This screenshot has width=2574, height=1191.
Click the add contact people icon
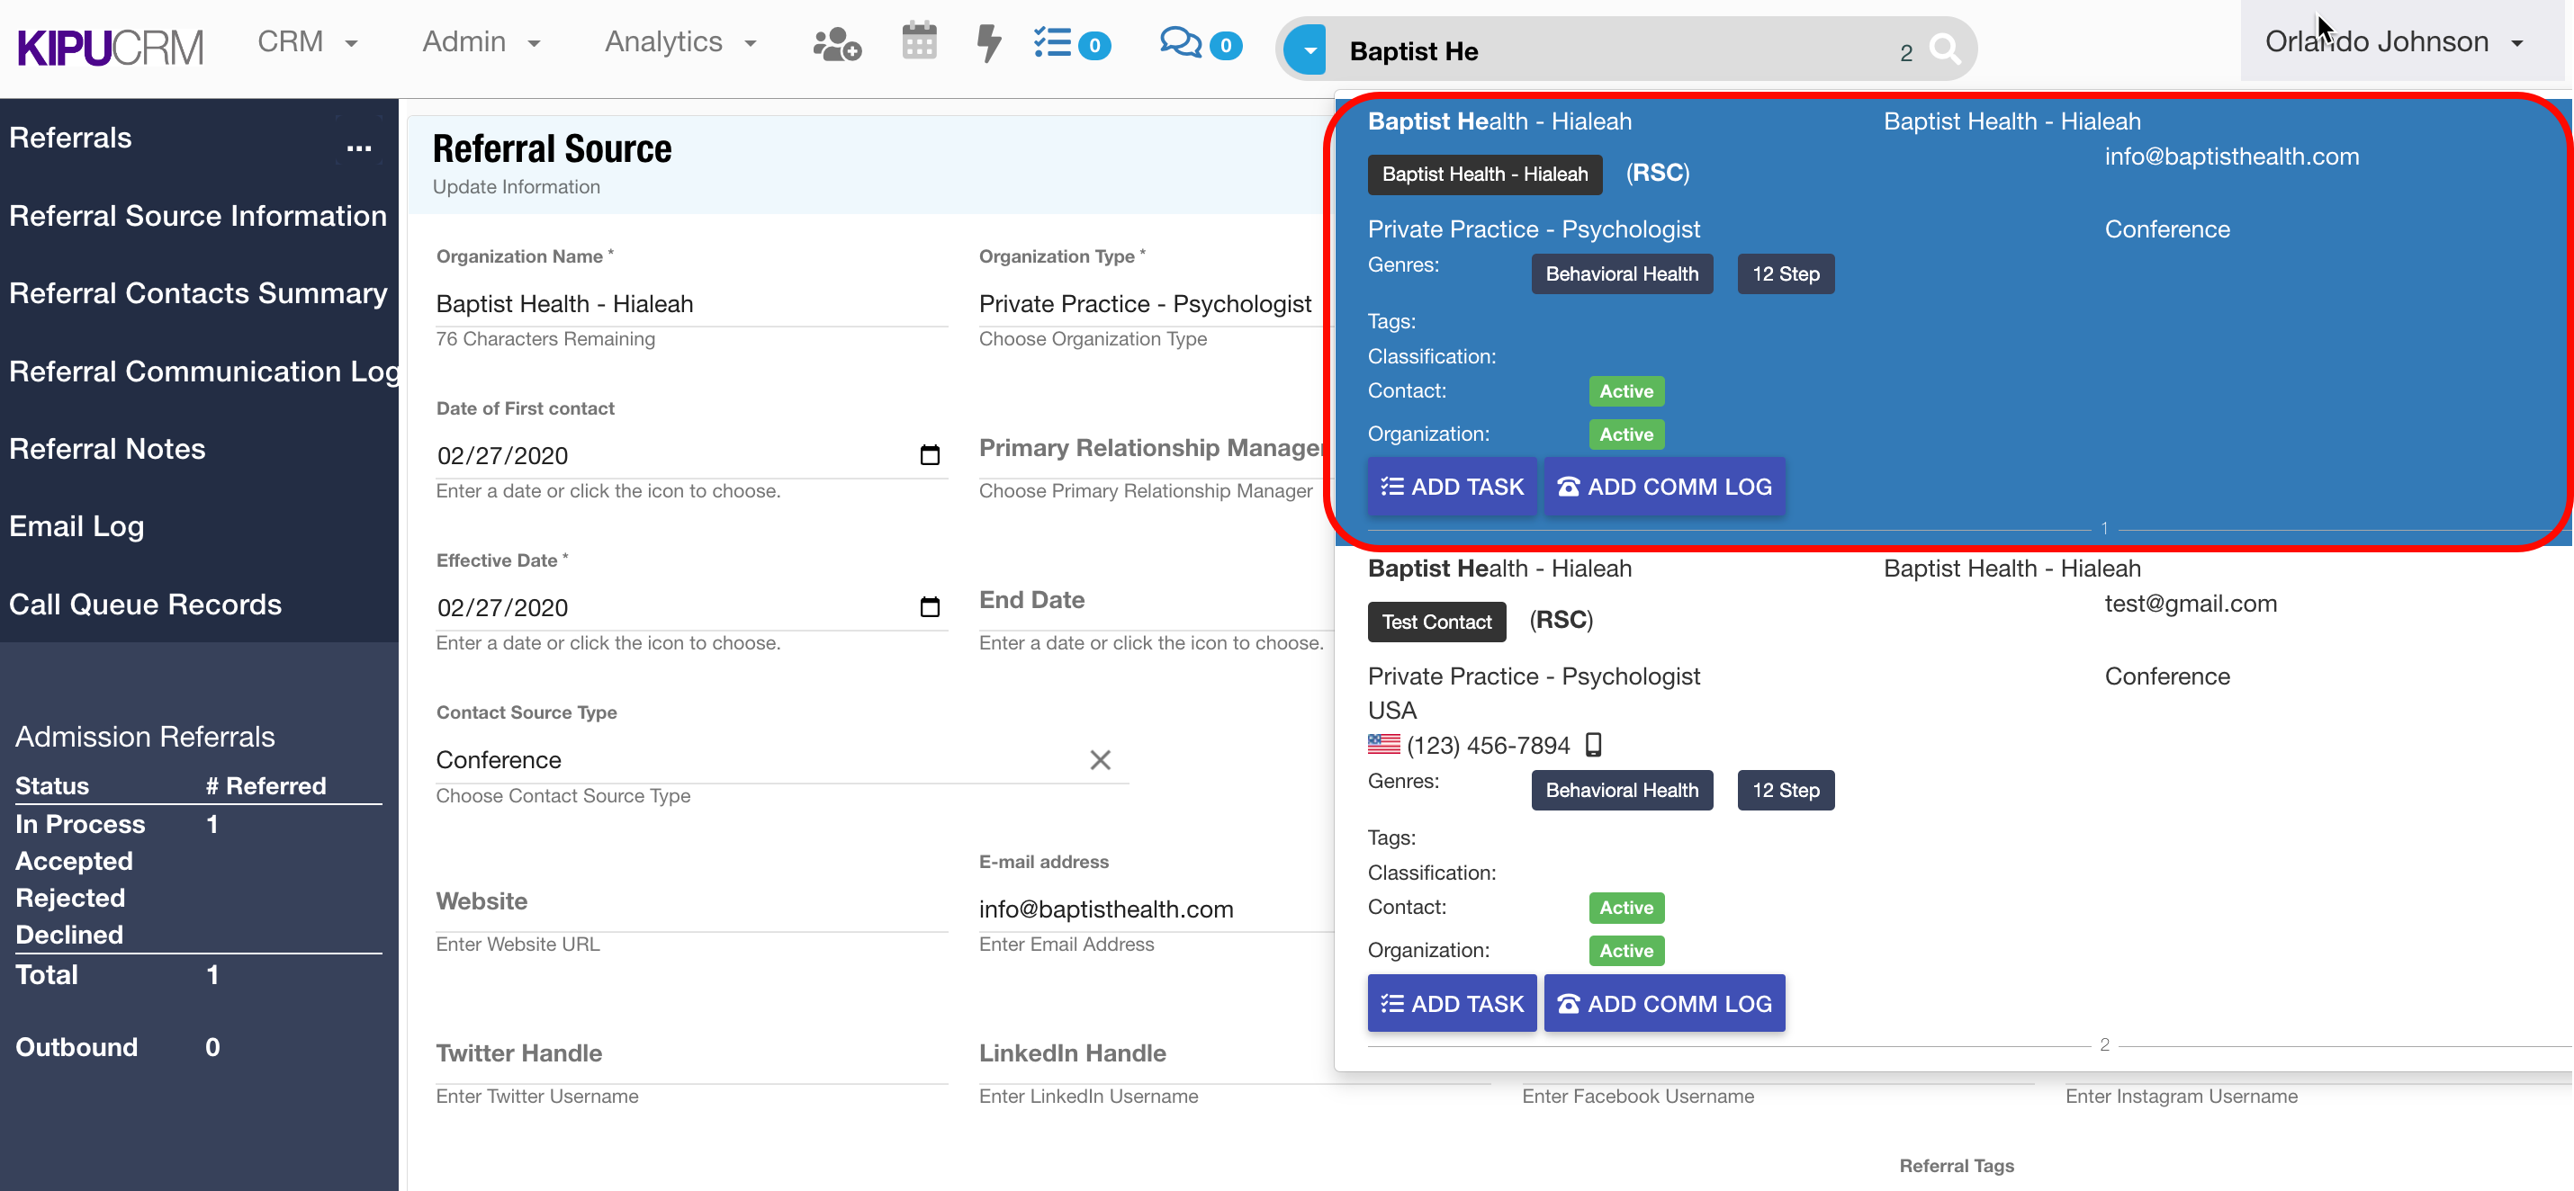click(835, 44)
